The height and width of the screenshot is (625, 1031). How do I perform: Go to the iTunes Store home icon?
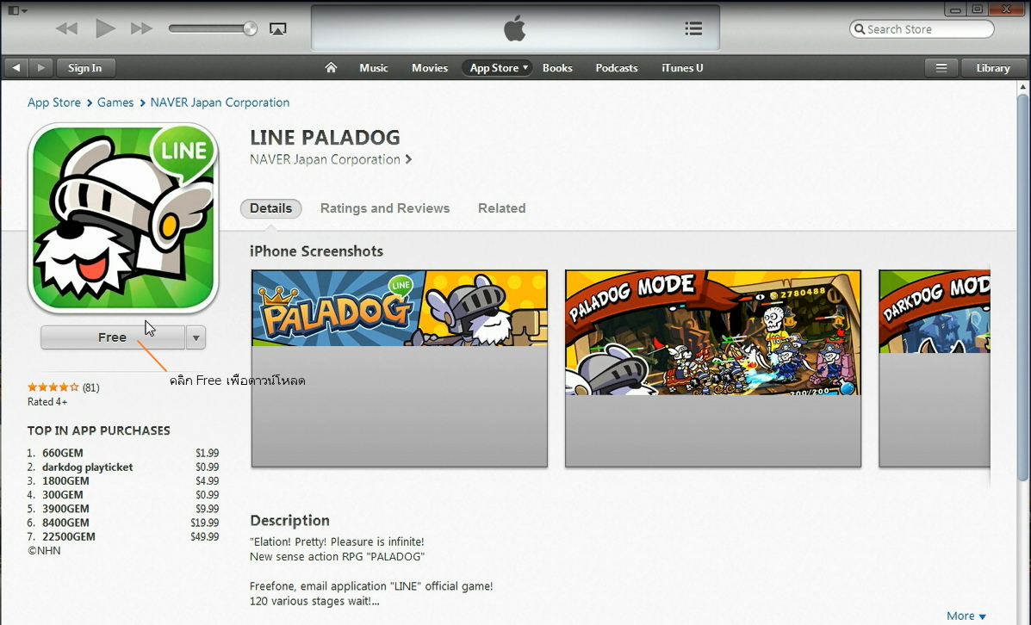[331, 67]
